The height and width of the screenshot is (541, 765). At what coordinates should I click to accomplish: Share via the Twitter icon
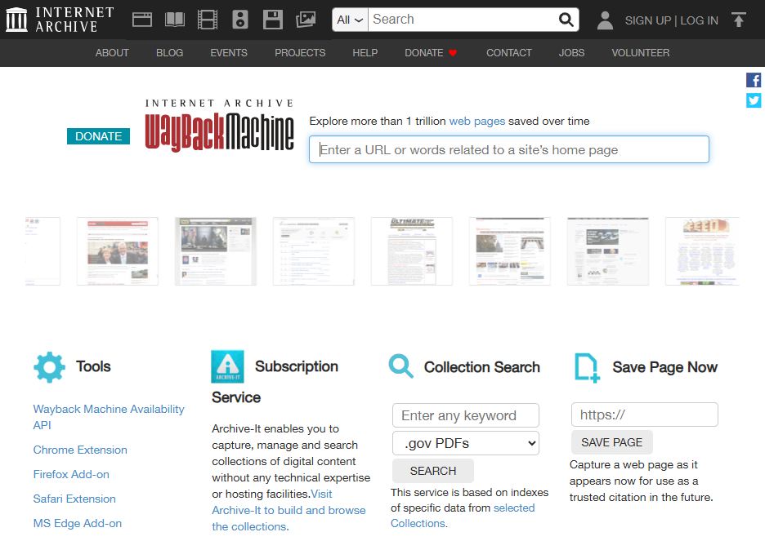[x=754, y=100]
